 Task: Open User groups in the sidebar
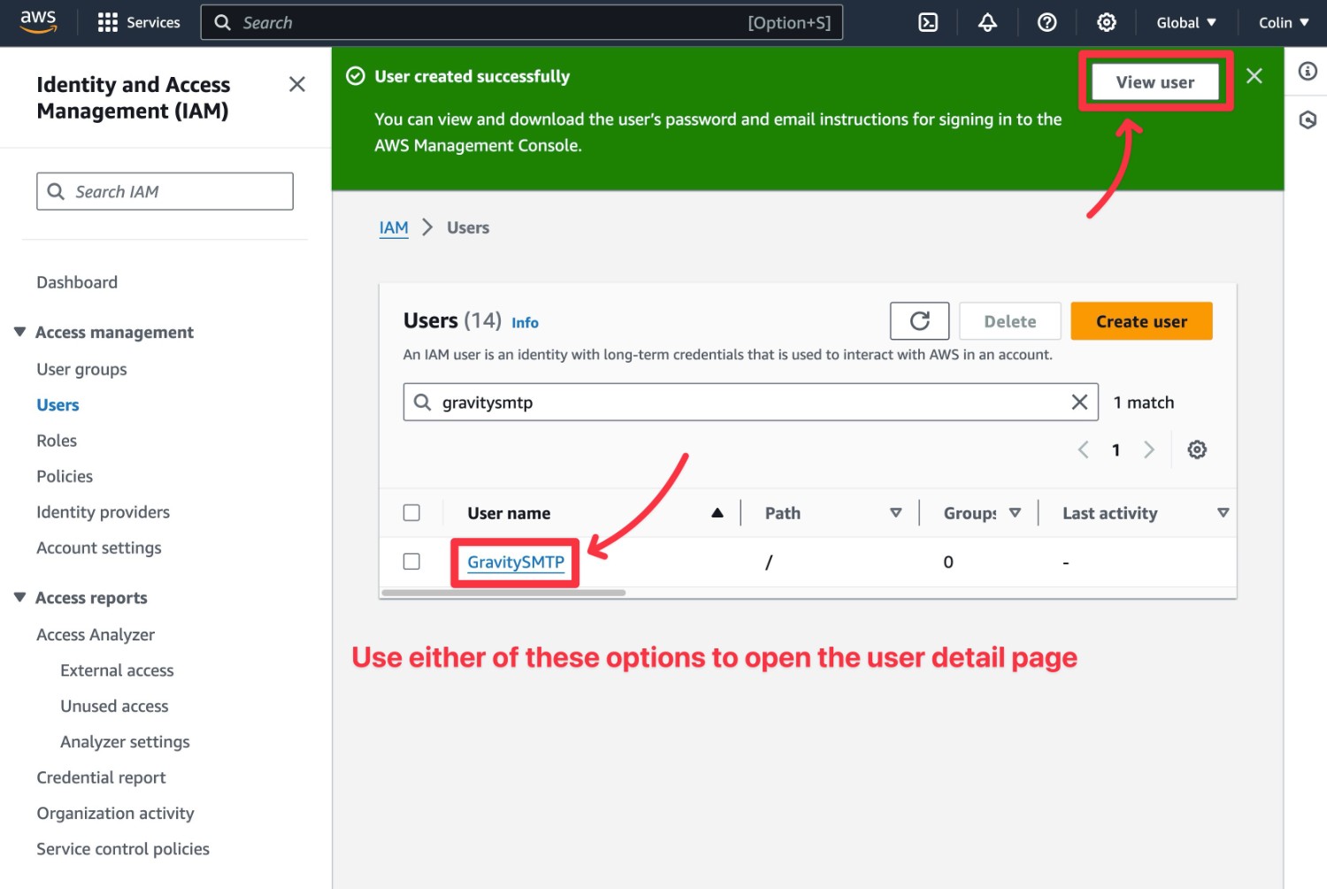point(81,370)
